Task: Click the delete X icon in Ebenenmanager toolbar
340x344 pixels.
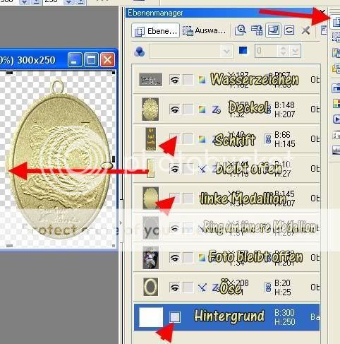Action: pyautogui.click(x=305, y=30)
